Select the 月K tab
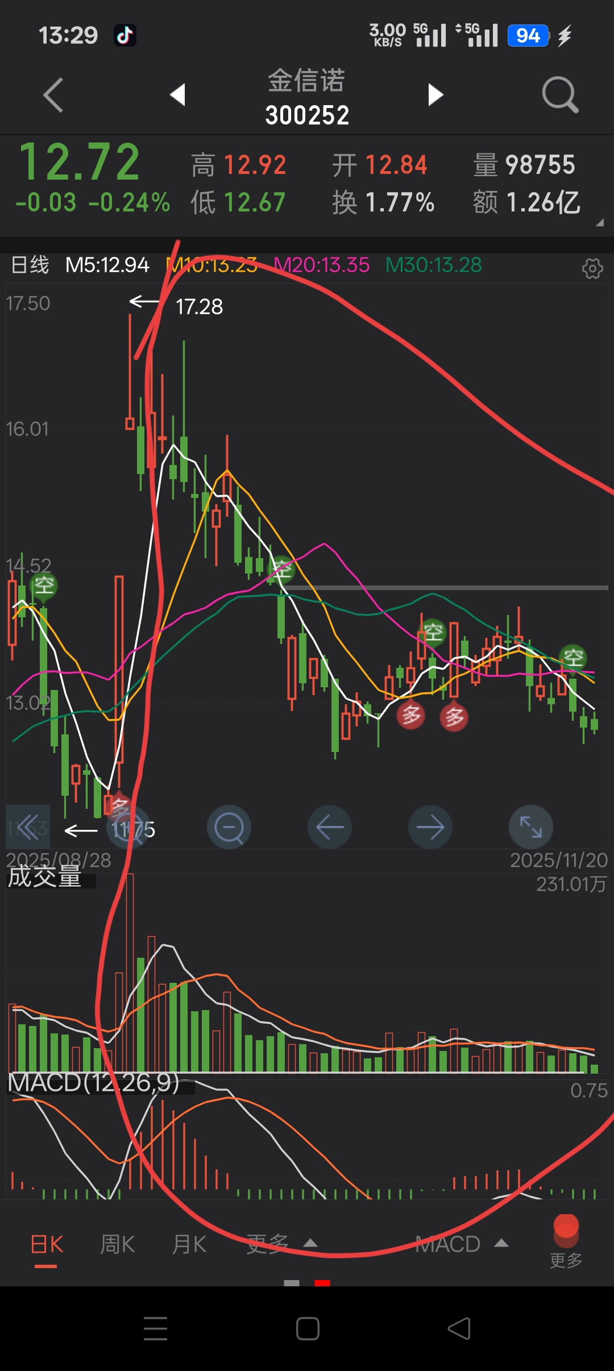 point(189,1244)
